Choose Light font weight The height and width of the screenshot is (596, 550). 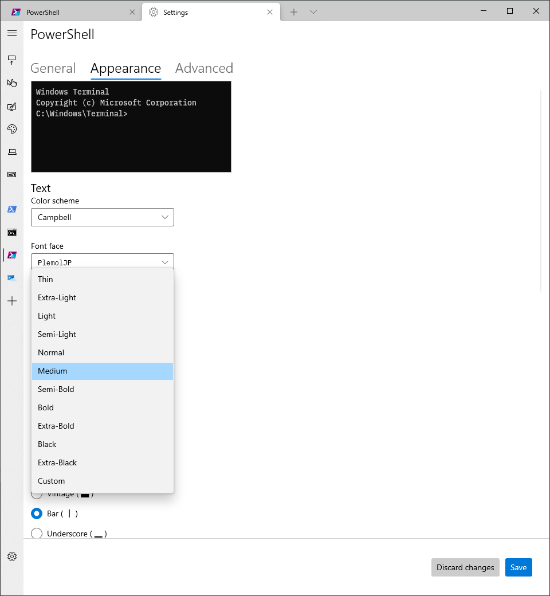(102, 316)
